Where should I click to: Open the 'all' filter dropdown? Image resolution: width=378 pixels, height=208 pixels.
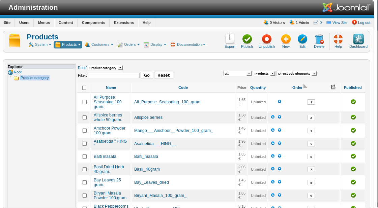(237, 73)
